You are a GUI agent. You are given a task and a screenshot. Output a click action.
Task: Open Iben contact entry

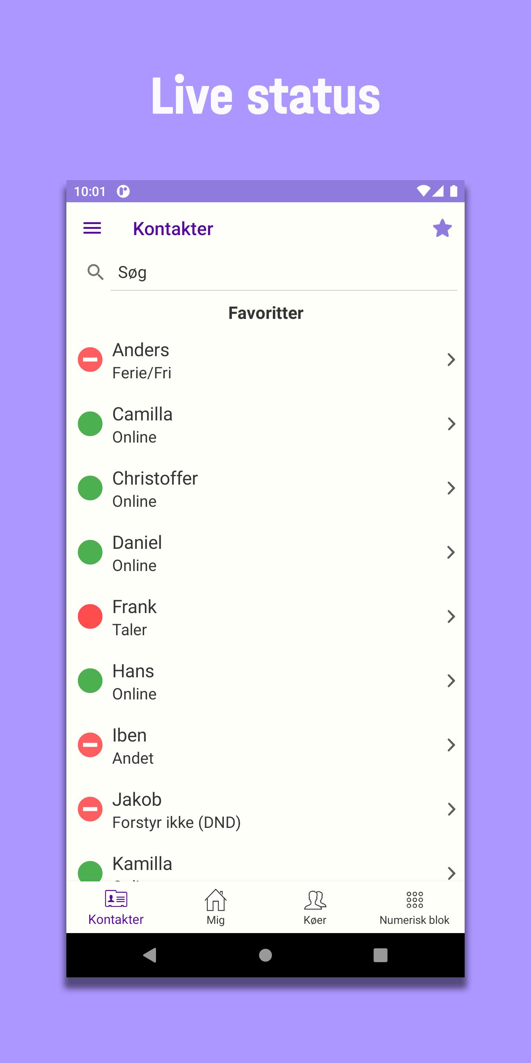[x=265, y=745]
